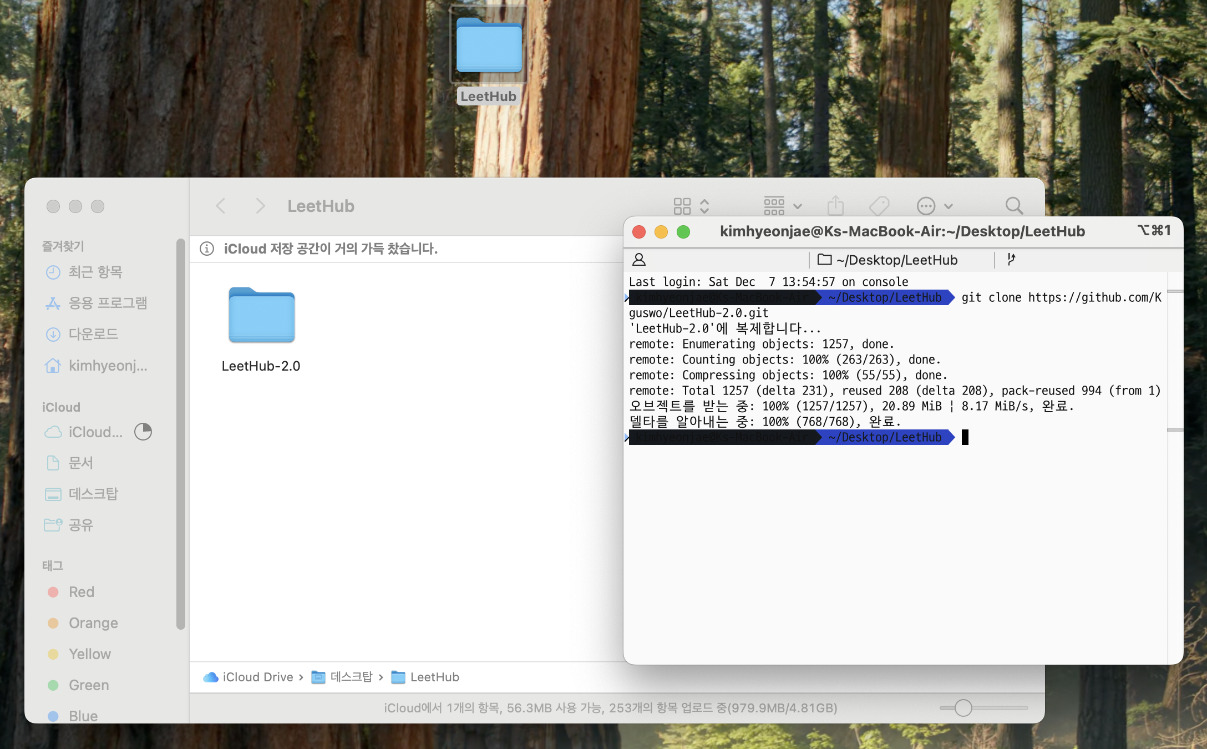Image resolution: width=1207 pixels, height=749 pixels.
Task: Select the Red tag in sidebar
Action: point(81,592)
